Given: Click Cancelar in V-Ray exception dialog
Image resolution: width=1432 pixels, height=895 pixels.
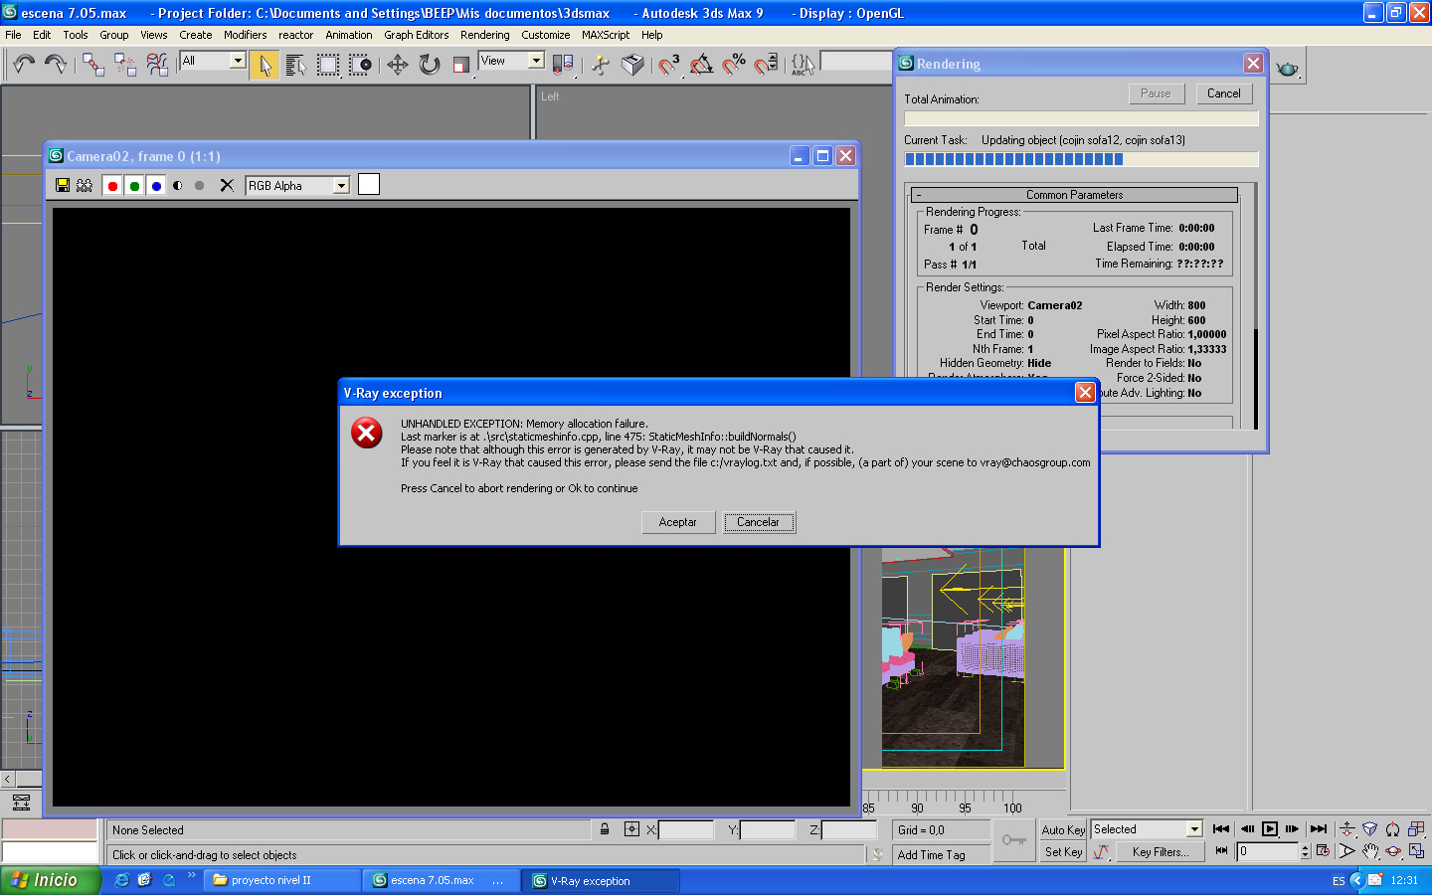Looking at the screenshot, I should 759,522.
